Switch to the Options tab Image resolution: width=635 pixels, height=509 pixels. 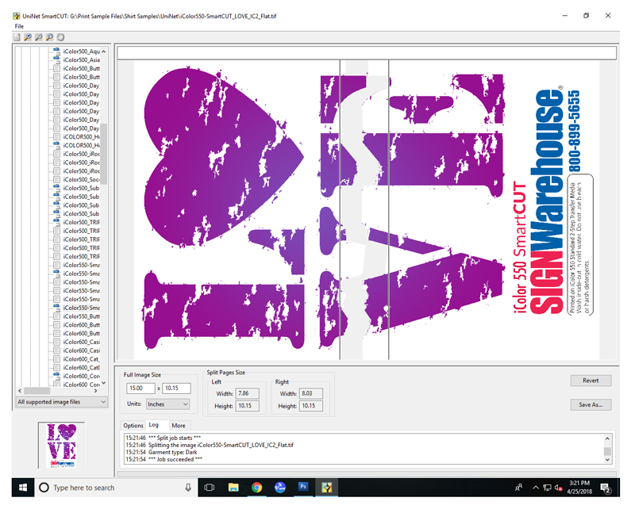coord(133,425)
